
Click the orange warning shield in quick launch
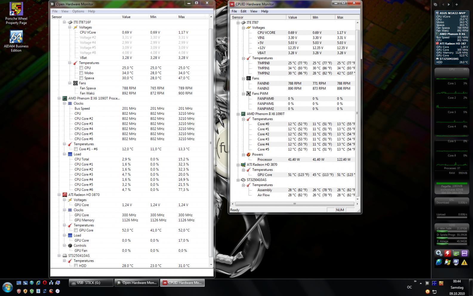[25, 291]
